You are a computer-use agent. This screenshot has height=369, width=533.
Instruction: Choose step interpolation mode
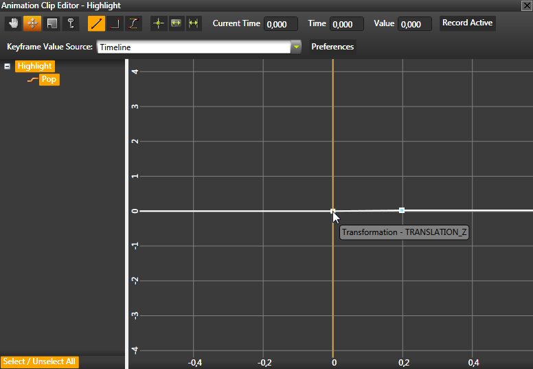pyautogui.click(x=115, y=23)
